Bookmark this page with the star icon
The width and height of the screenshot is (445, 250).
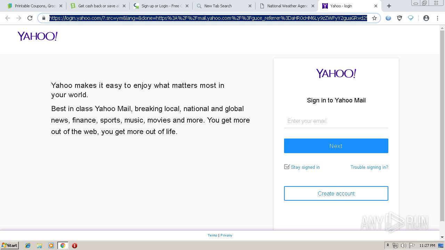(374, 18)
